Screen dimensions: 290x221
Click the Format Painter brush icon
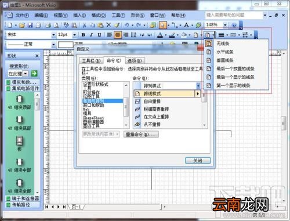pos(117,25)
